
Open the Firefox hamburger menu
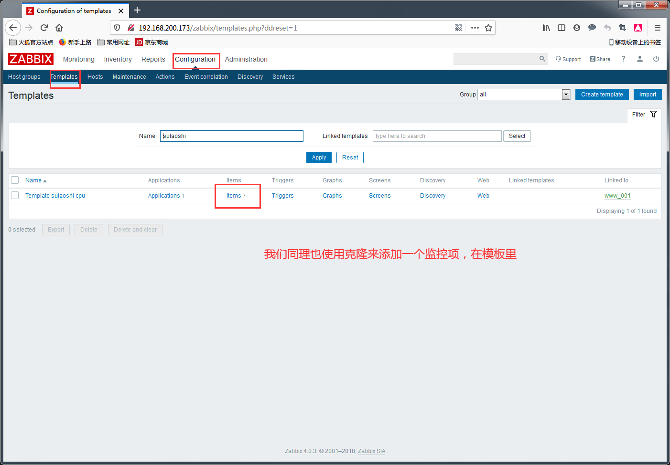click(x=658, y=28)
